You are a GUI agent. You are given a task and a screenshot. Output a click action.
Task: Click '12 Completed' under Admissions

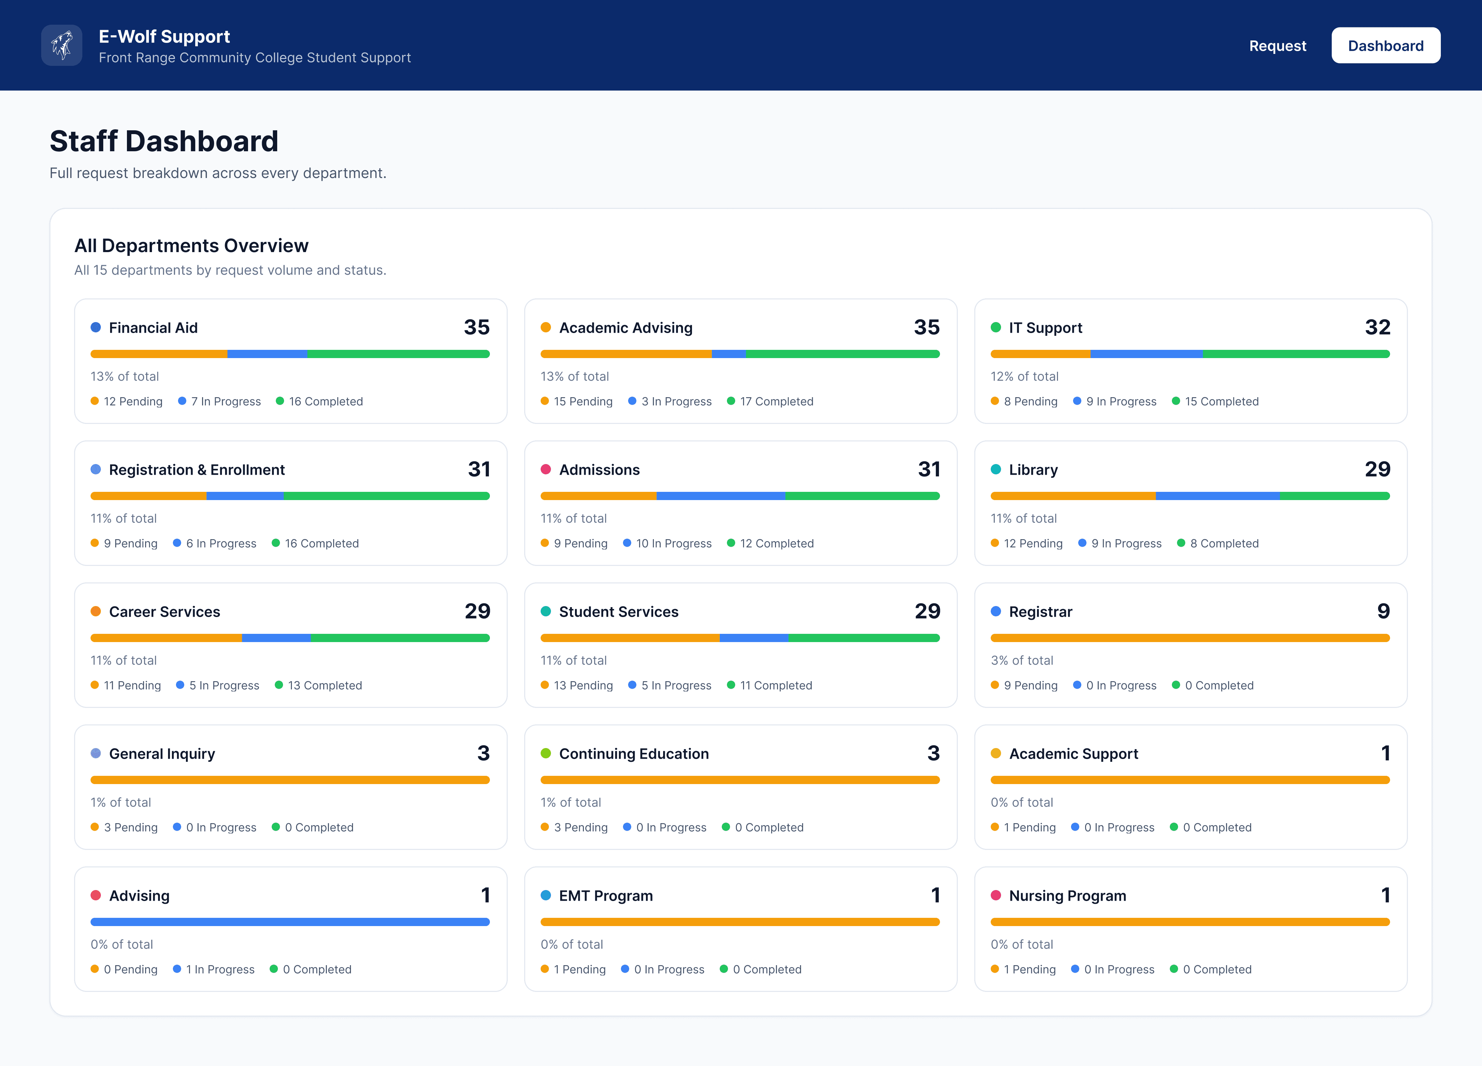[771, 543]
